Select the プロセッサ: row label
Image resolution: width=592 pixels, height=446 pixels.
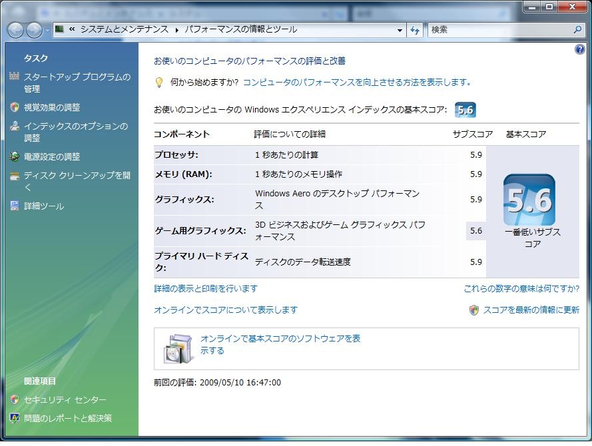[176, 155]
